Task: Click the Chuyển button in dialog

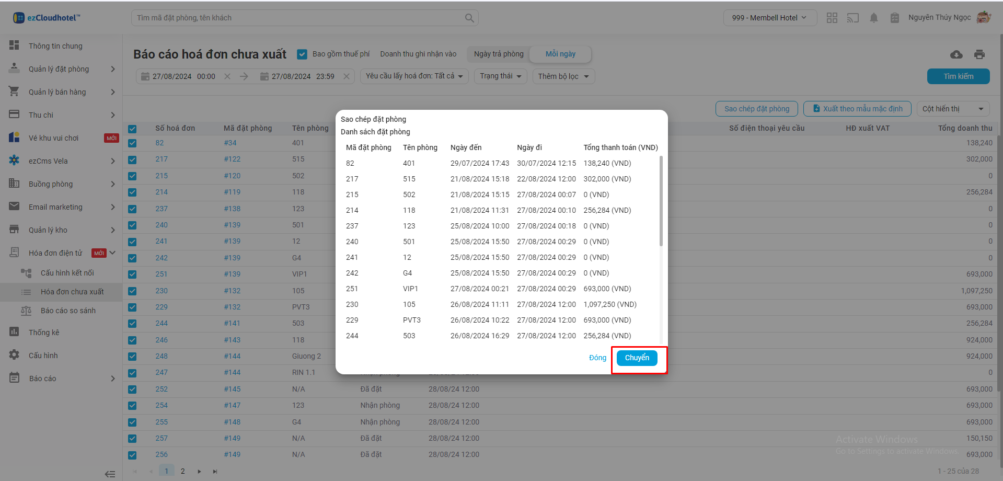Action: (637, 358)
